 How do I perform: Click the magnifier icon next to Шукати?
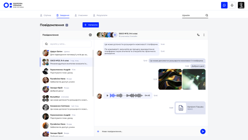coord(207,15)
